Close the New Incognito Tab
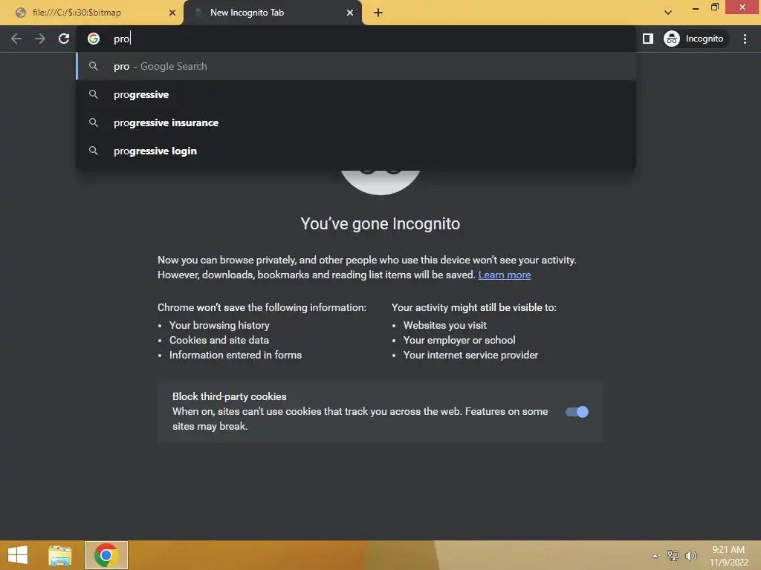The height and width of the screenshot is (570, 761). coord(349,13)
